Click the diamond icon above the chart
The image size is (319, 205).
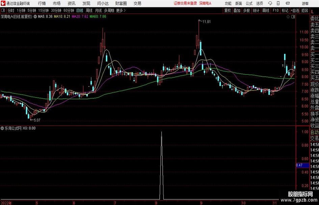pyautogui.click(x=288, y=17)
